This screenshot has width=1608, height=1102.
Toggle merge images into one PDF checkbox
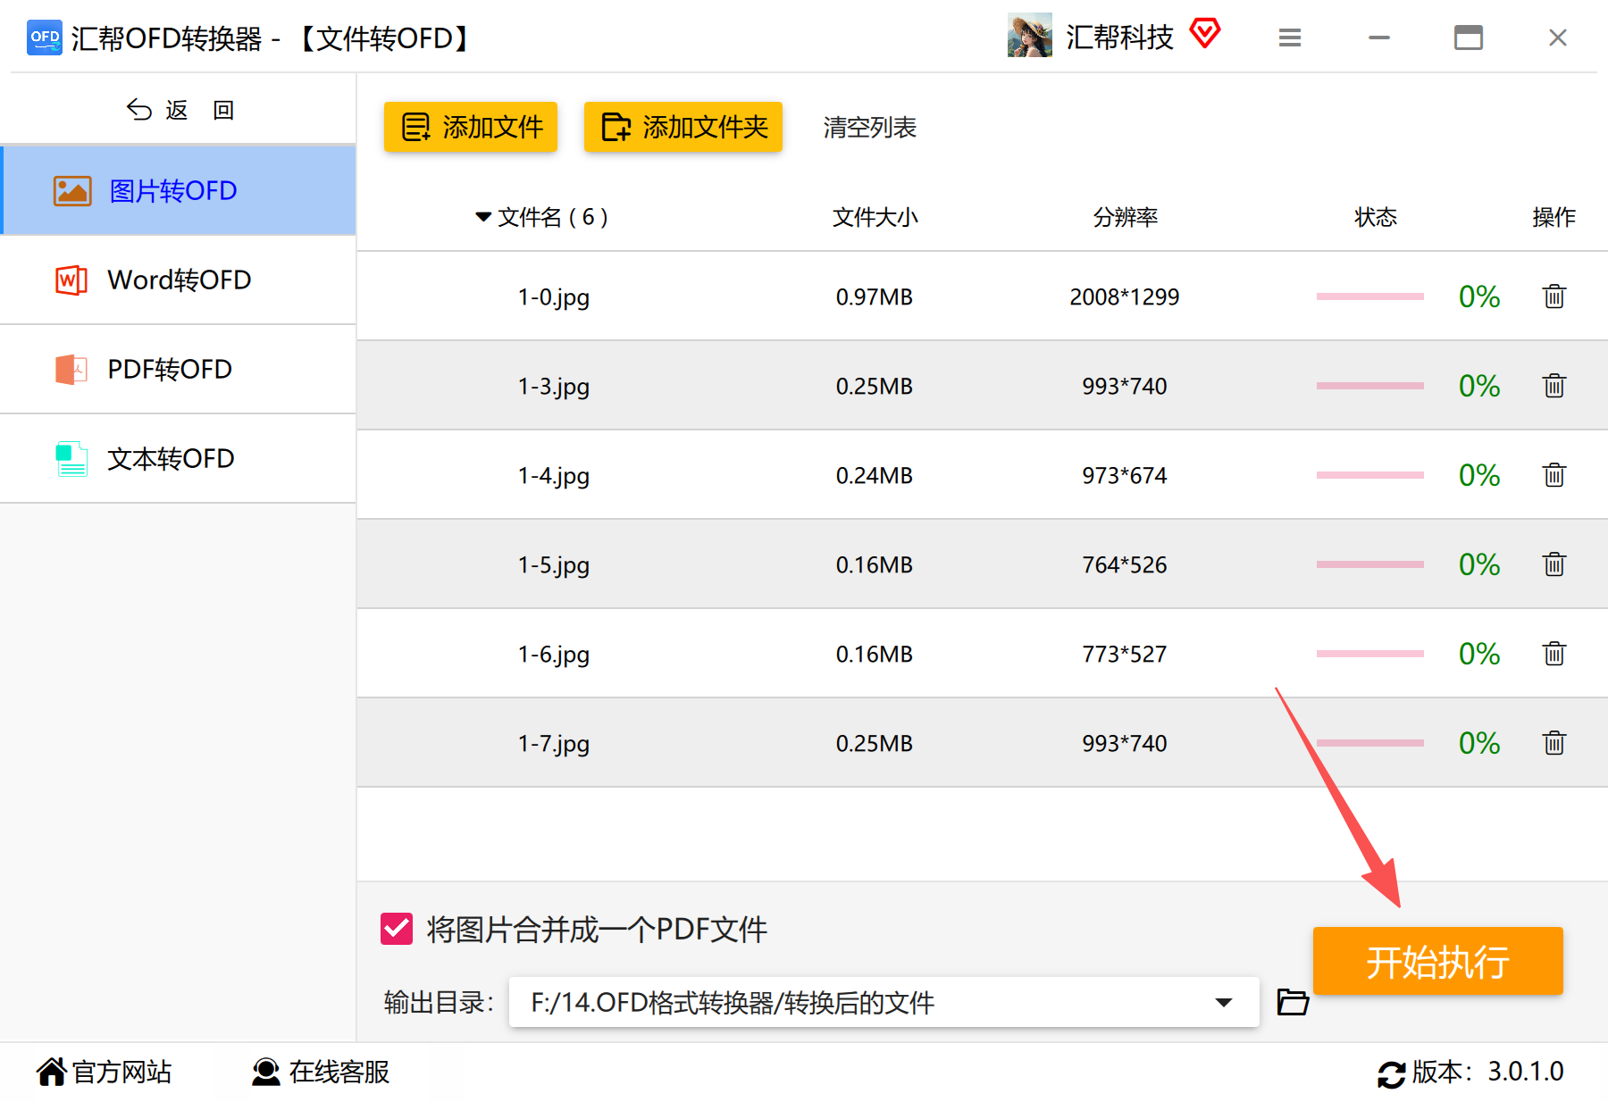tap(397, 929)
